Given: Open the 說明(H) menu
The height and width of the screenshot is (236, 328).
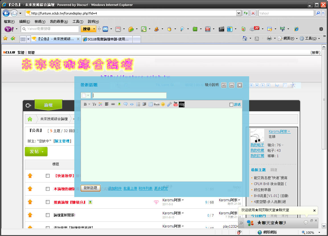Looking at the screenshot, I should pos(93,22).
